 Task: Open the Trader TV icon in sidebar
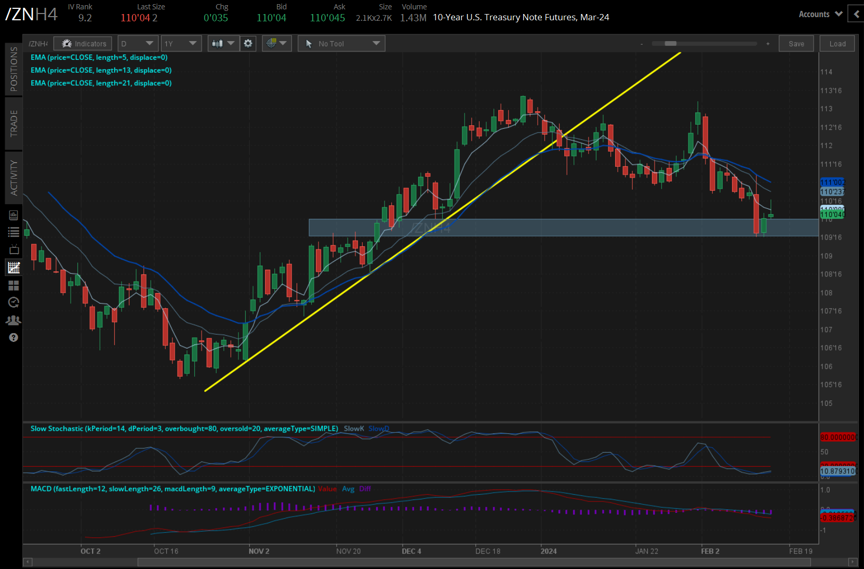(x=14, y=250)
